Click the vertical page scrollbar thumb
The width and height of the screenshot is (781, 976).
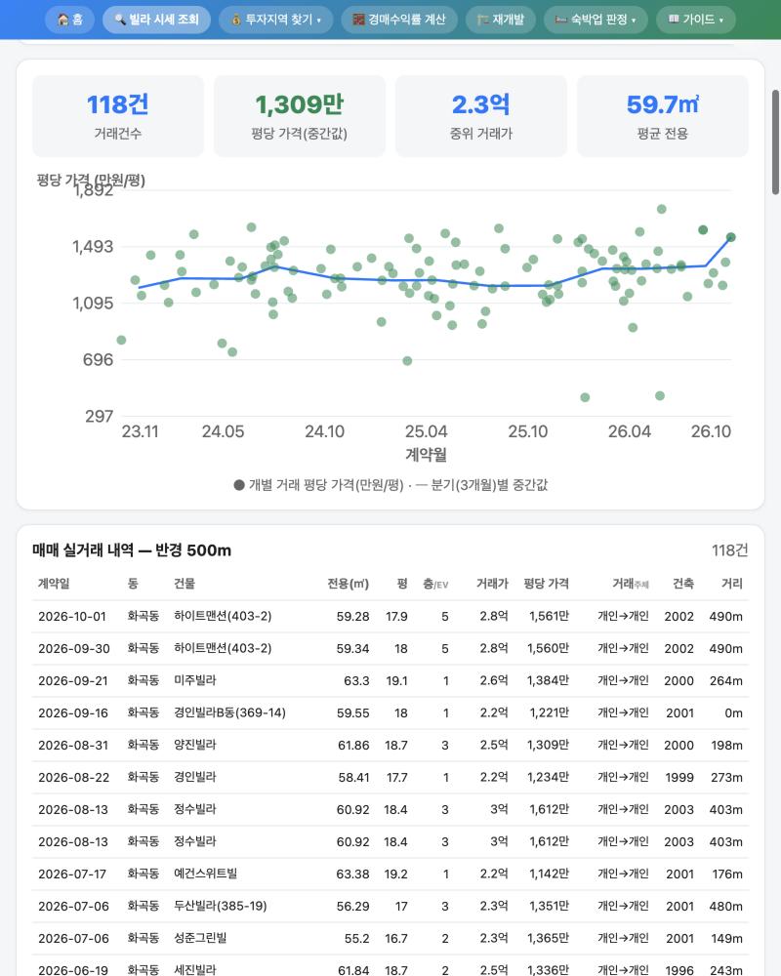coord(775,142)
